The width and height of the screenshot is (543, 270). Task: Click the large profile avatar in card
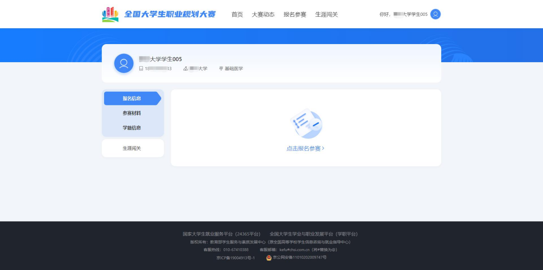click(124, 63)
